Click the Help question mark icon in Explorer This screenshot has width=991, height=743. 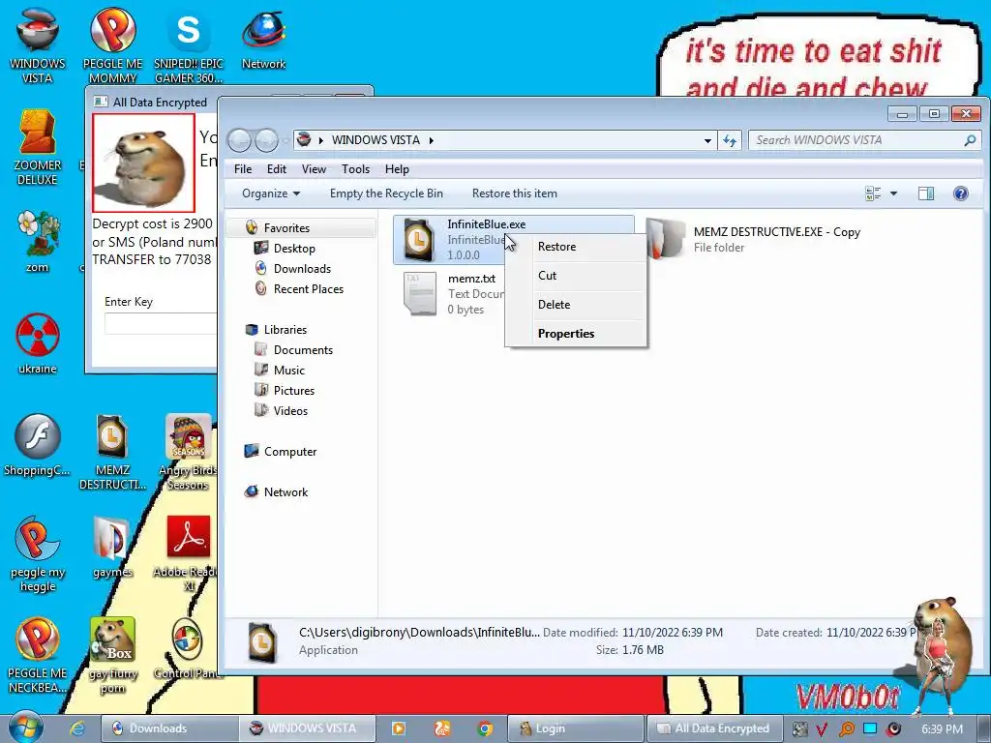click(x=961, y=193)
